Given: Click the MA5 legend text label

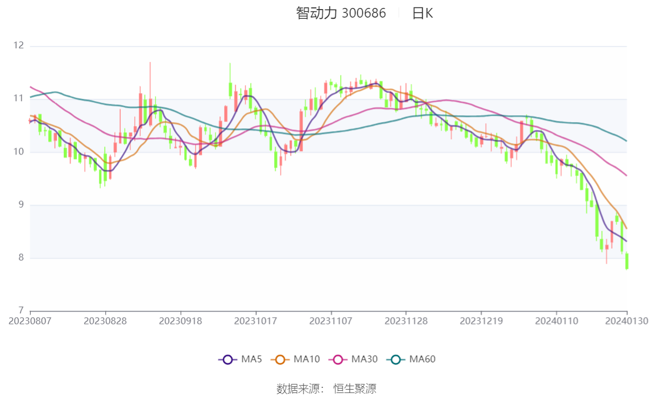Looking at the screenshot, I should tap(251, 359).
